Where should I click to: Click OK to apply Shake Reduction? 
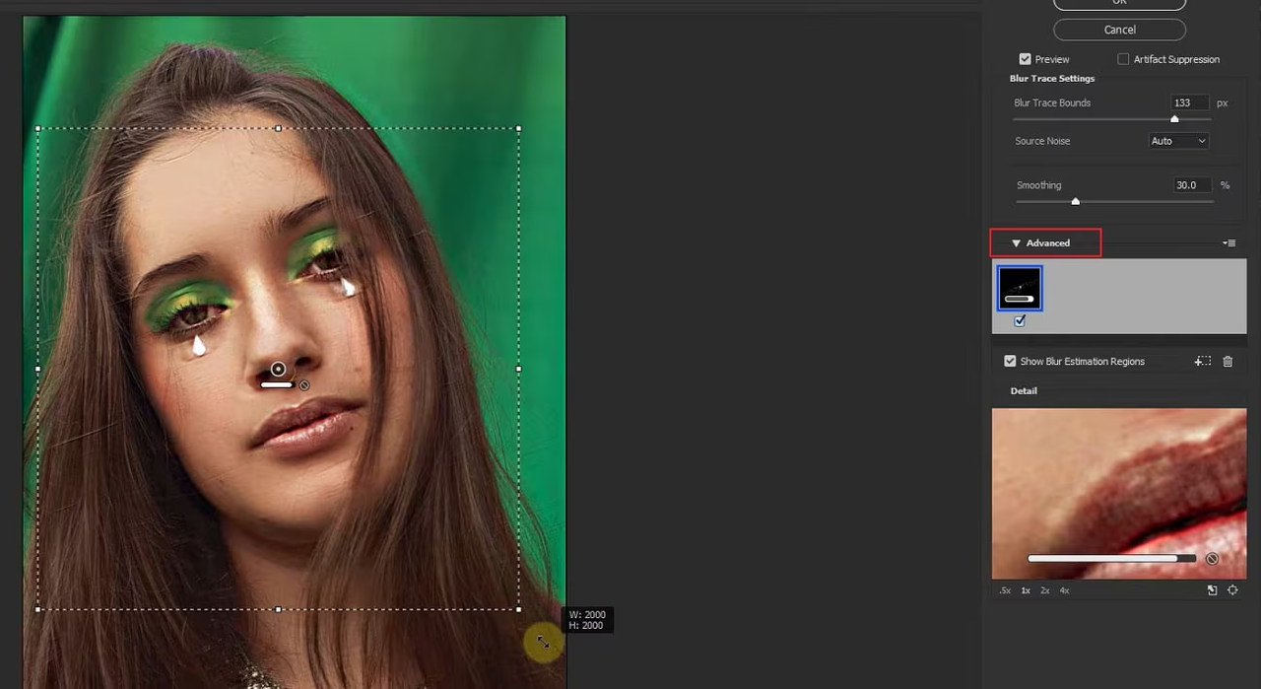click(1119, 3)
